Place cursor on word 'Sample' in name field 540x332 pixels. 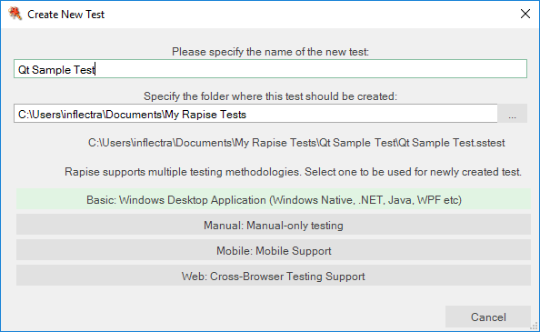coord(51,70)
